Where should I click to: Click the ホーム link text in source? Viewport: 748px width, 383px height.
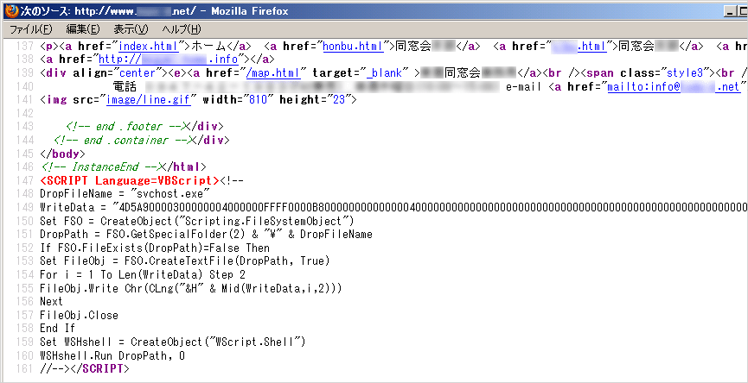tap(210, 47)
